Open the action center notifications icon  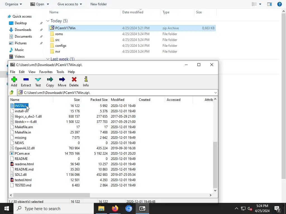[x=277, y=208]
